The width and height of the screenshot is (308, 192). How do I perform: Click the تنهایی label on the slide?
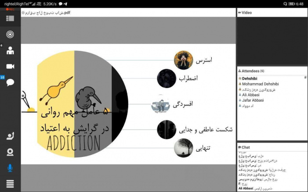(x=203, y=148)
